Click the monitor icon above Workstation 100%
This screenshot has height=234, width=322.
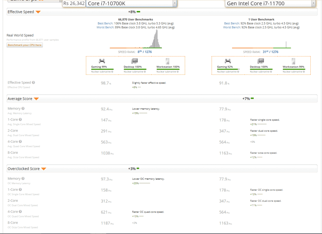pyautogui.click(x=168, y=61)
